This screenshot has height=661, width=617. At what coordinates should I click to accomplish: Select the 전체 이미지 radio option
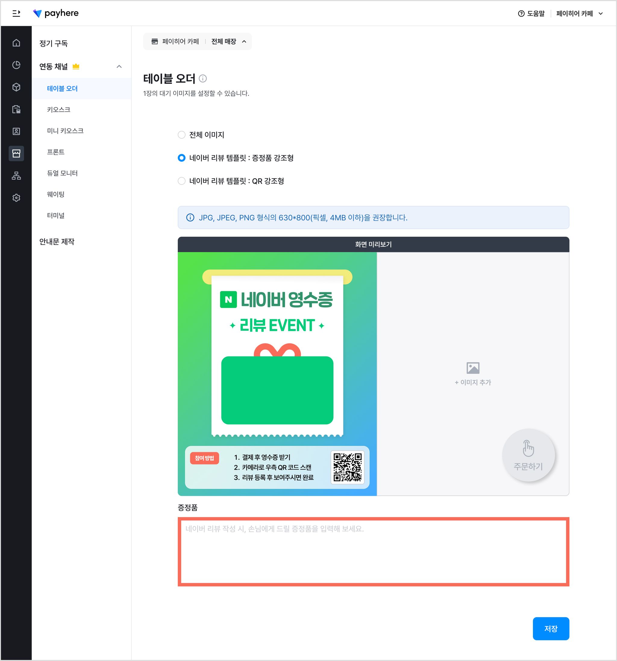pos(181,135)
